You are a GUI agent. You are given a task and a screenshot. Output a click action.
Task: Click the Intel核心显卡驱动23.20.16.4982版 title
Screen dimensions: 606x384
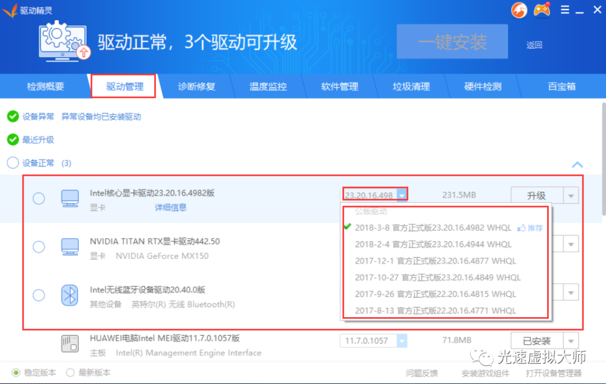coord(152,193)
